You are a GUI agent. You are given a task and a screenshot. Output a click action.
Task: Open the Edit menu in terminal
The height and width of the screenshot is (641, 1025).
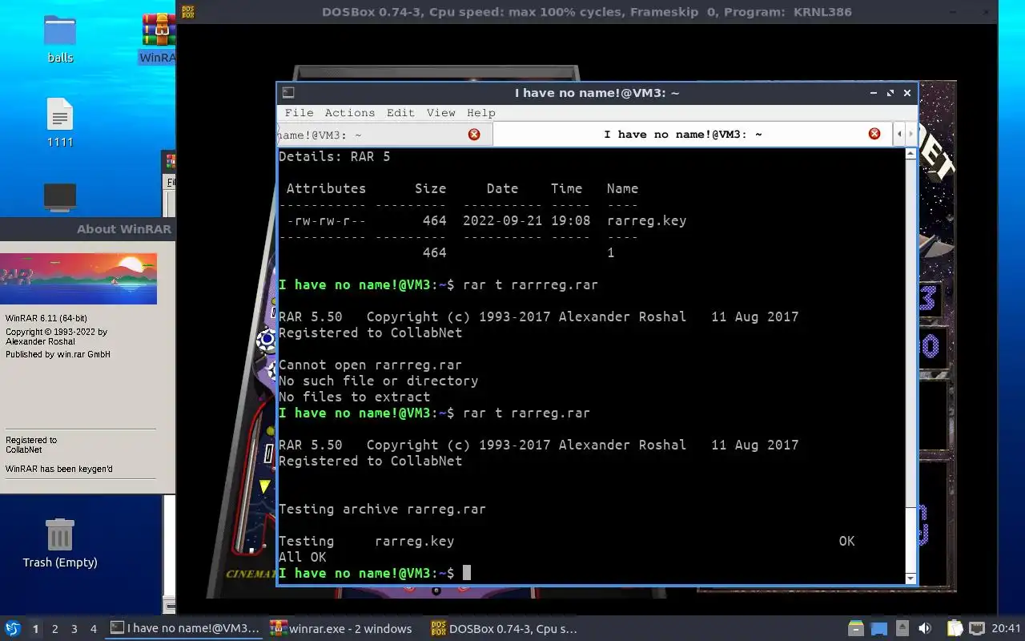(x=400, y=113)
